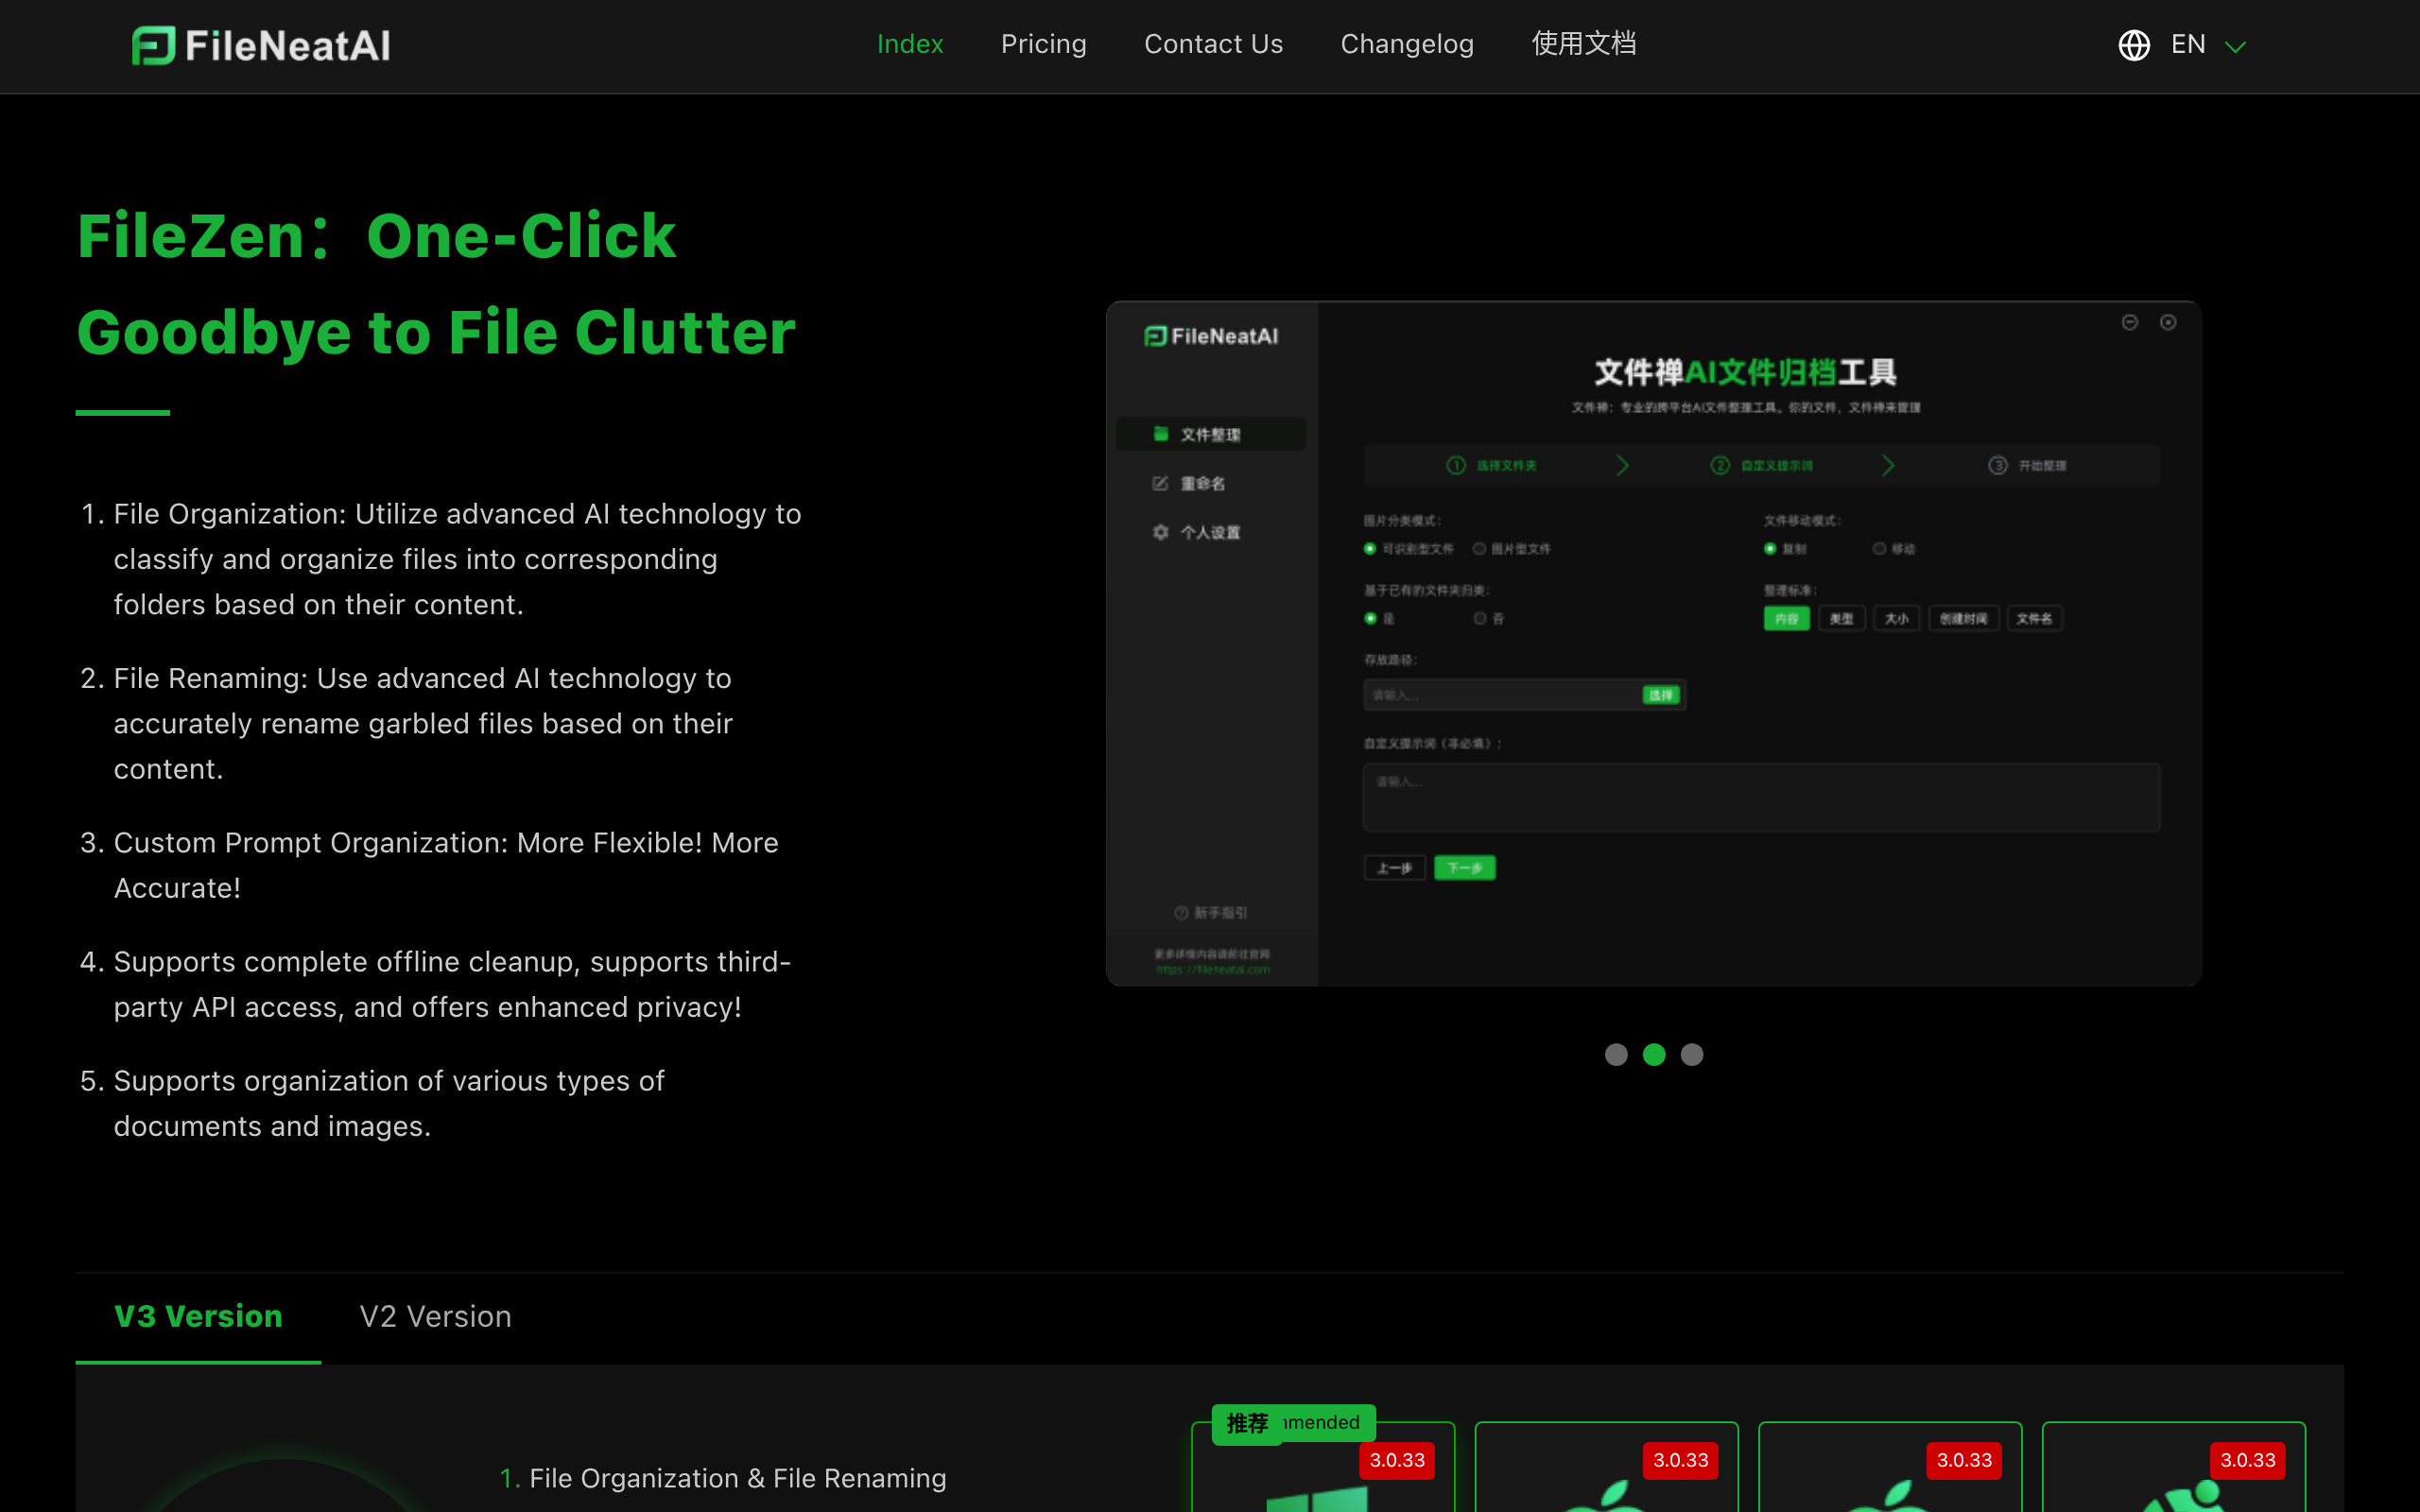
Task: Select the last gray carousel dot
Action: point(1692,1054)
